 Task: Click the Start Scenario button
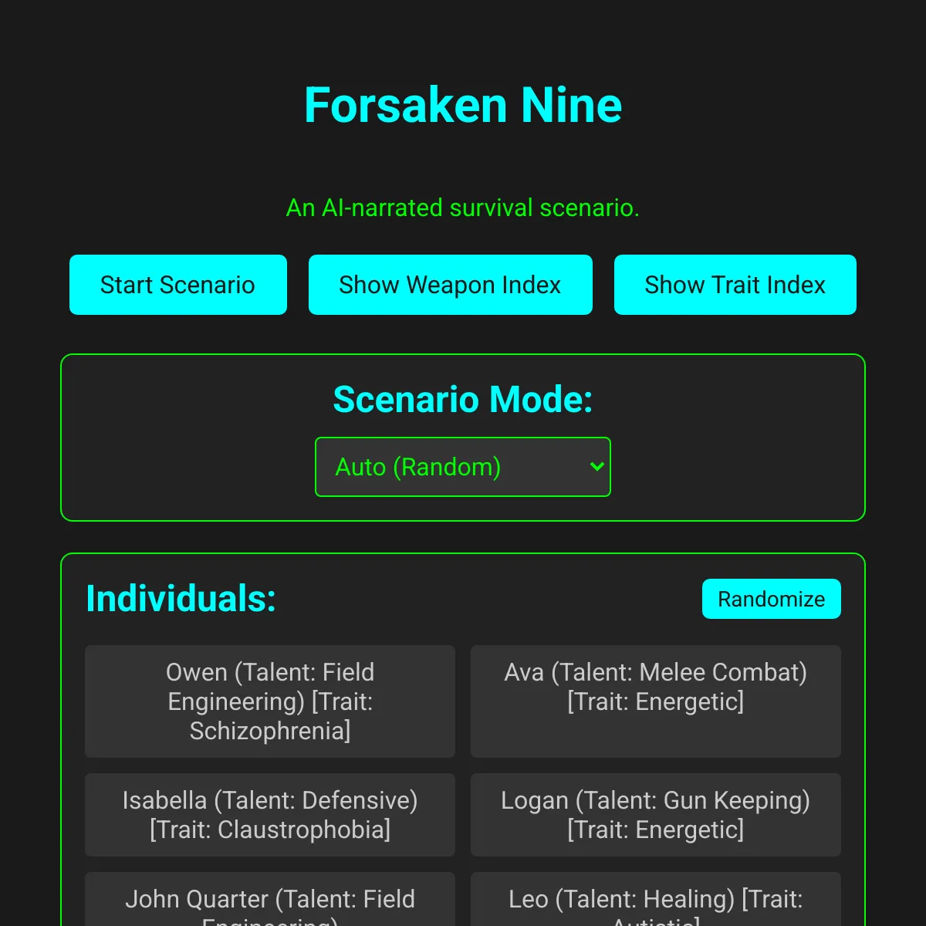coord(178,285)
